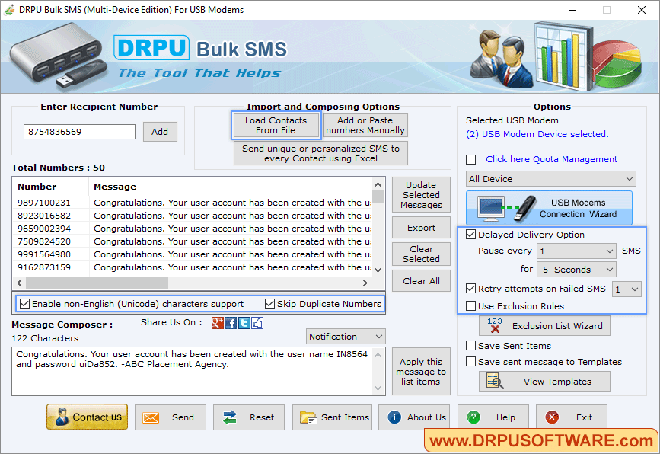Share on Google Plus icon

point(218,323)
